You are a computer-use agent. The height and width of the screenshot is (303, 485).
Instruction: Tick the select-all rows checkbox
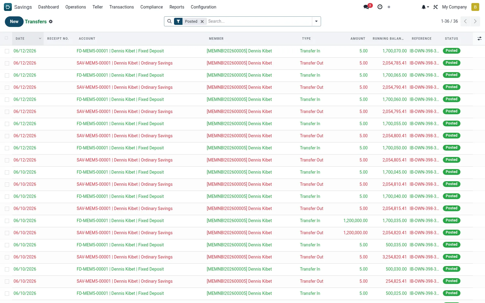coord(7,38)
